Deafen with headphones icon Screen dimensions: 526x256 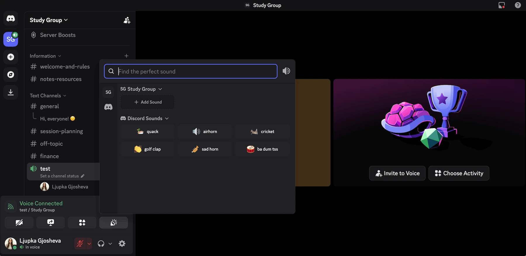click(101, 244)
